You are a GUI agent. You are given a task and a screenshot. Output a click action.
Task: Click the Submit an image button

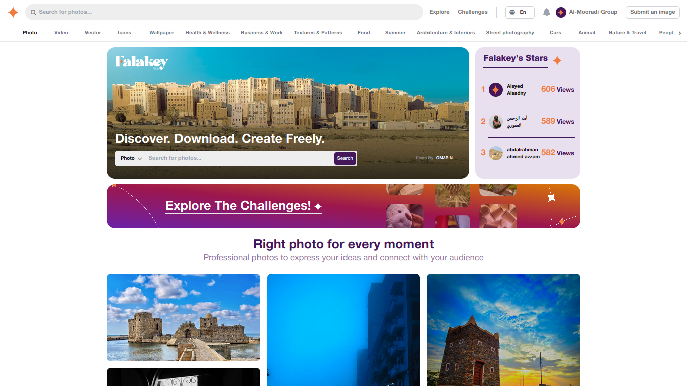click(x=652, y=12)
